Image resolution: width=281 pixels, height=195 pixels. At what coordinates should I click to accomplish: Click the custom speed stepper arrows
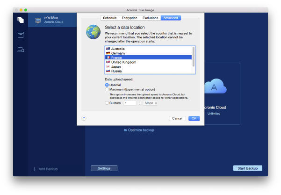(x=138, y=103)
